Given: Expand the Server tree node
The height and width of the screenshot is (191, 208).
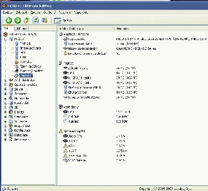Looking at the screenshot, I should click(5, 89).
